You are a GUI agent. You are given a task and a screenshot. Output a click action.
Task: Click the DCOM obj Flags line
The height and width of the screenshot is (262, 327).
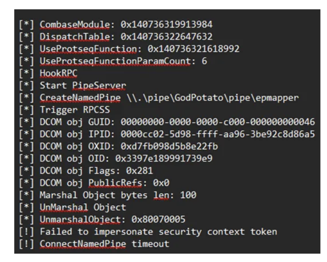96,171
